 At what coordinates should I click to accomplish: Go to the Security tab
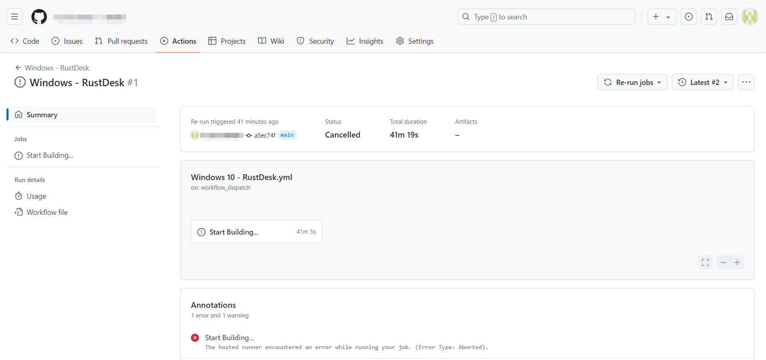tap(315, 41)
